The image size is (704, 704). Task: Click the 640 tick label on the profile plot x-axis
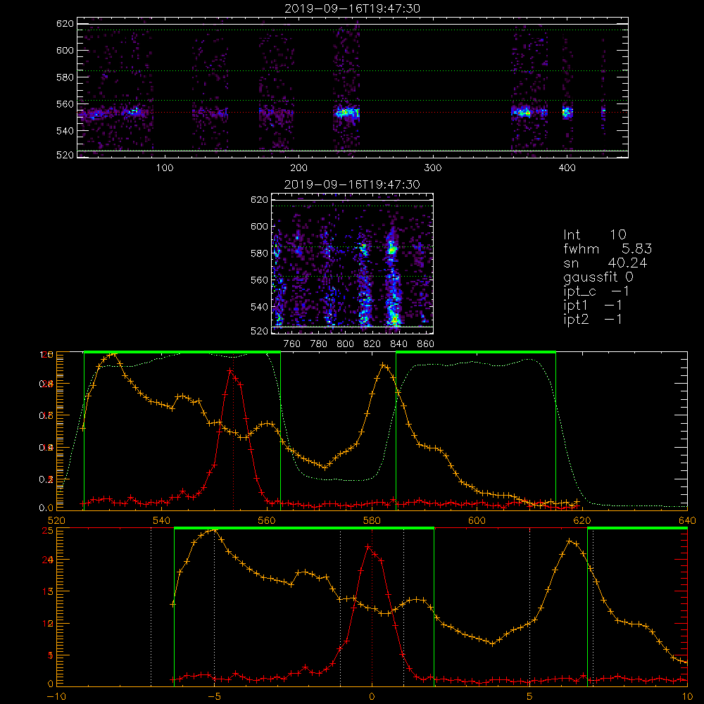687,520
